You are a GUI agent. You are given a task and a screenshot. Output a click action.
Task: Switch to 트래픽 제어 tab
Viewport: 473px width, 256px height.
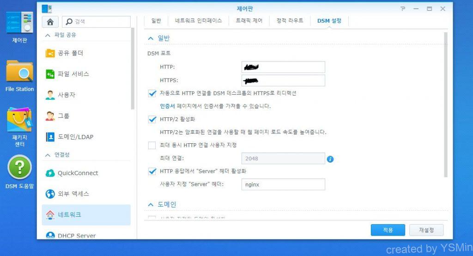pos(249,21)
